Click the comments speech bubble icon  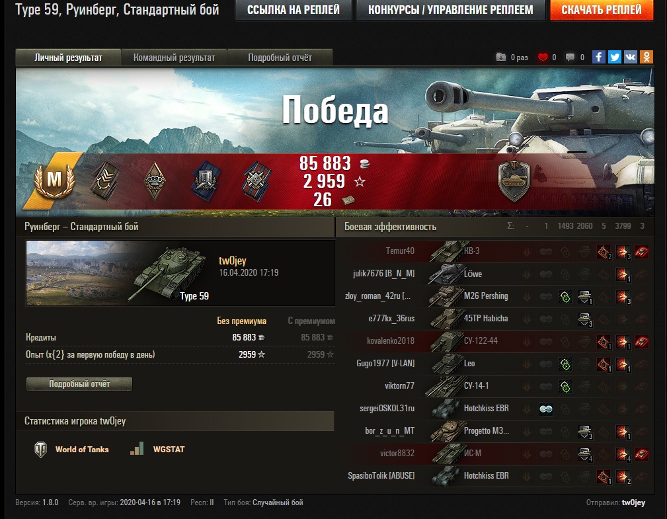pyautogui.click(x=570, y=57)
